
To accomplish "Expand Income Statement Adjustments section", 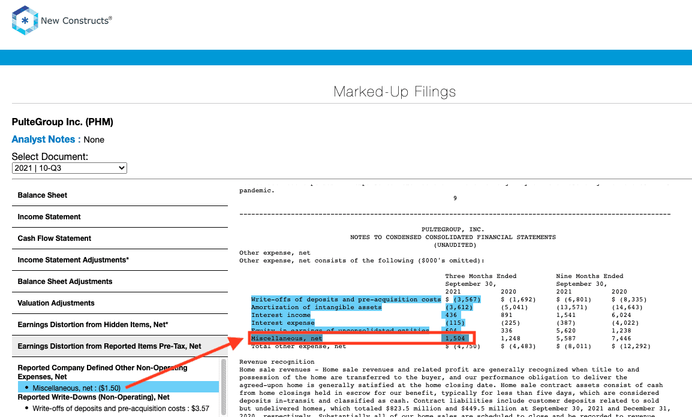I will (119, 260).
